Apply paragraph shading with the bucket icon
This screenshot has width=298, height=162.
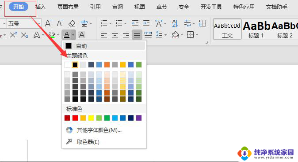coord(175,35)
